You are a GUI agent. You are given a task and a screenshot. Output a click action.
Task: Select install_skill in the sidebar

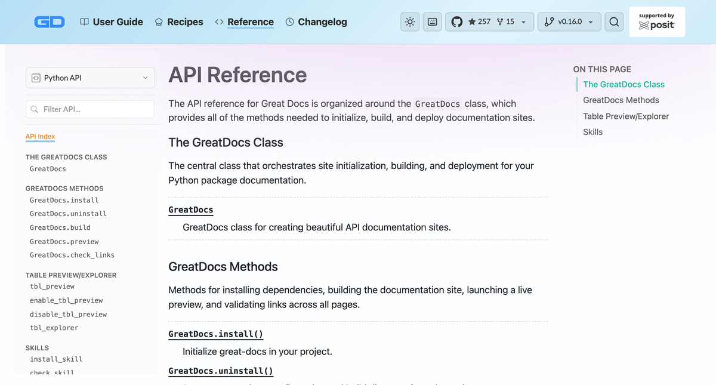point(56,359)
